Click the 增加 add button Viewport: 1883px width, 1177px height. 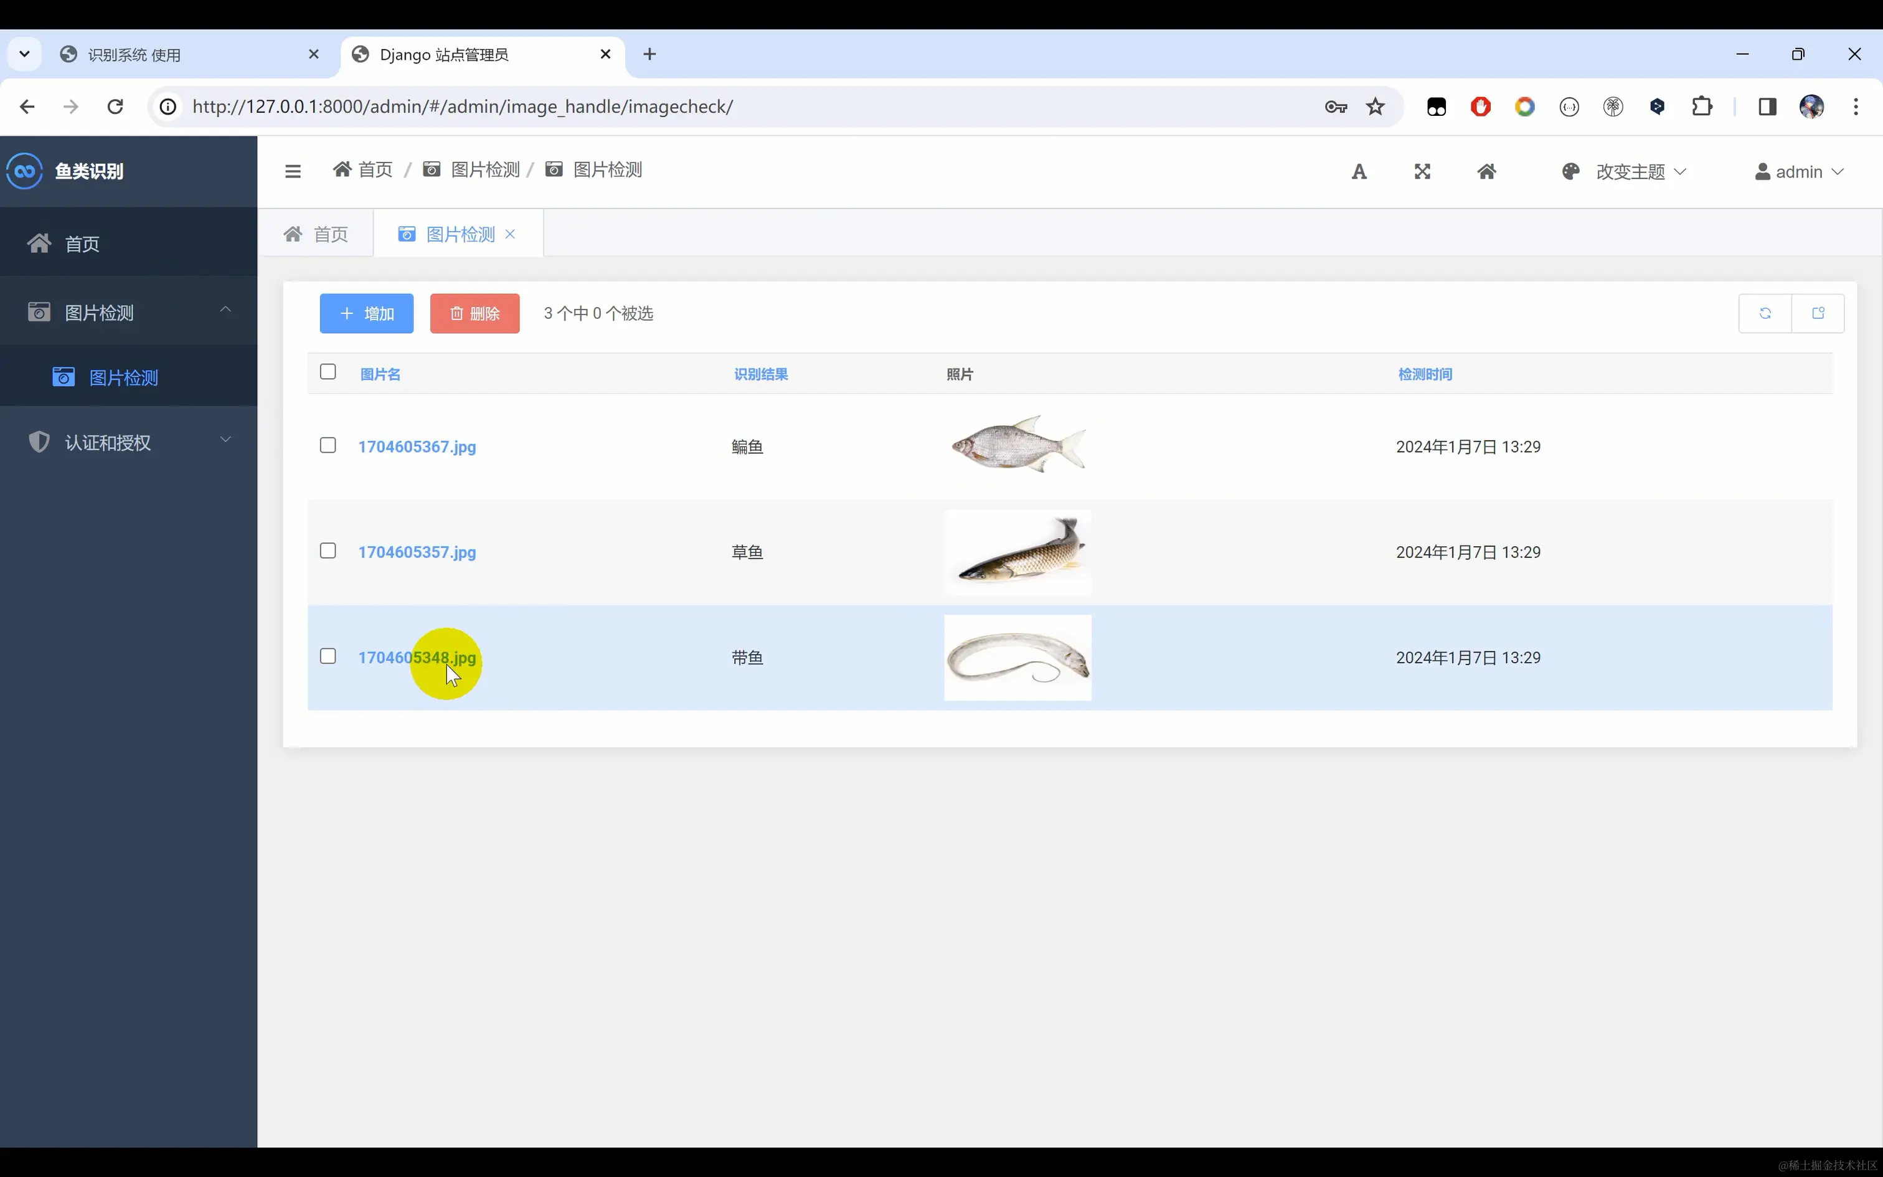[367, 313]
